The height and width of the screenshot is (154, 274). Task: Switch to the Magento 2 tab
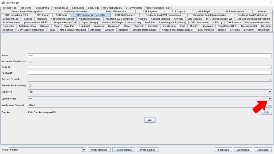coord(114,26)
